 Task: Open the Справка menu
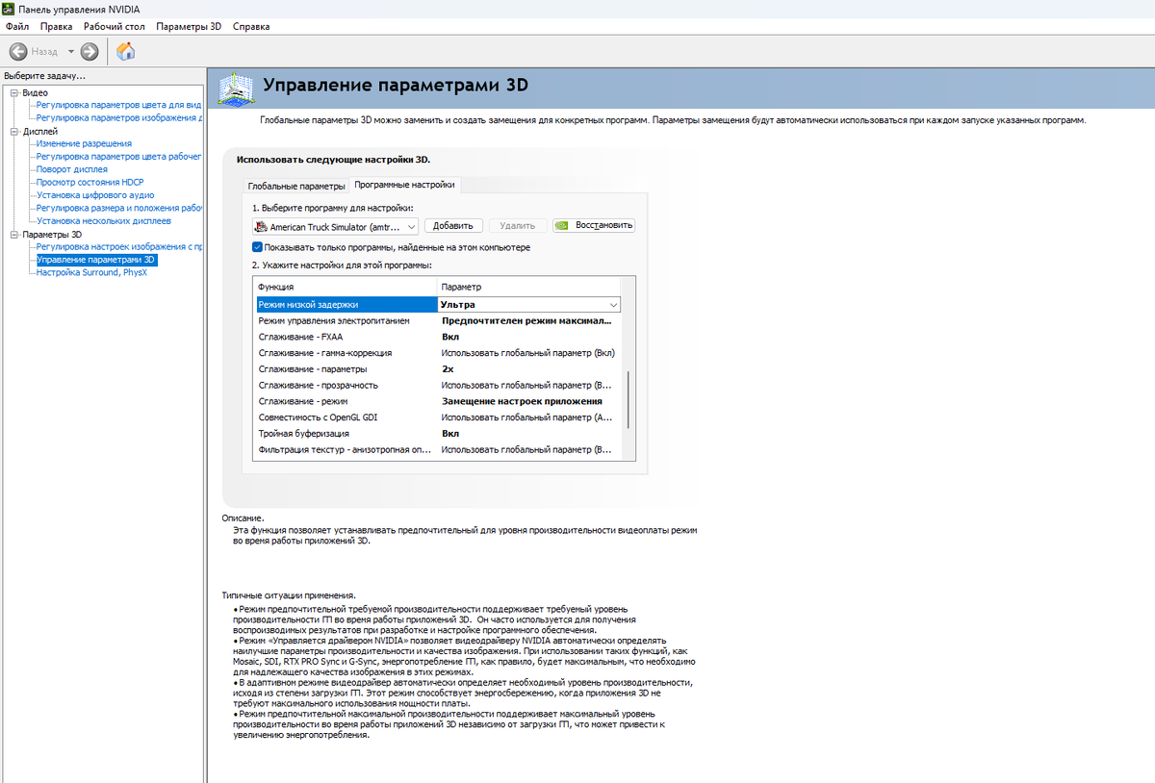(251, 26)
